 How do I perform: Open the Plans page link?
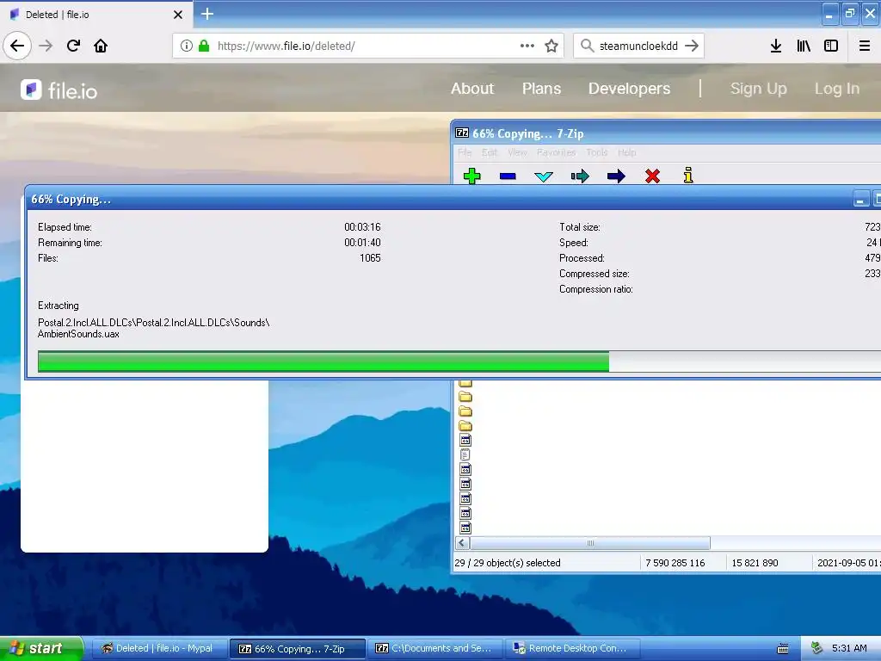542,89
